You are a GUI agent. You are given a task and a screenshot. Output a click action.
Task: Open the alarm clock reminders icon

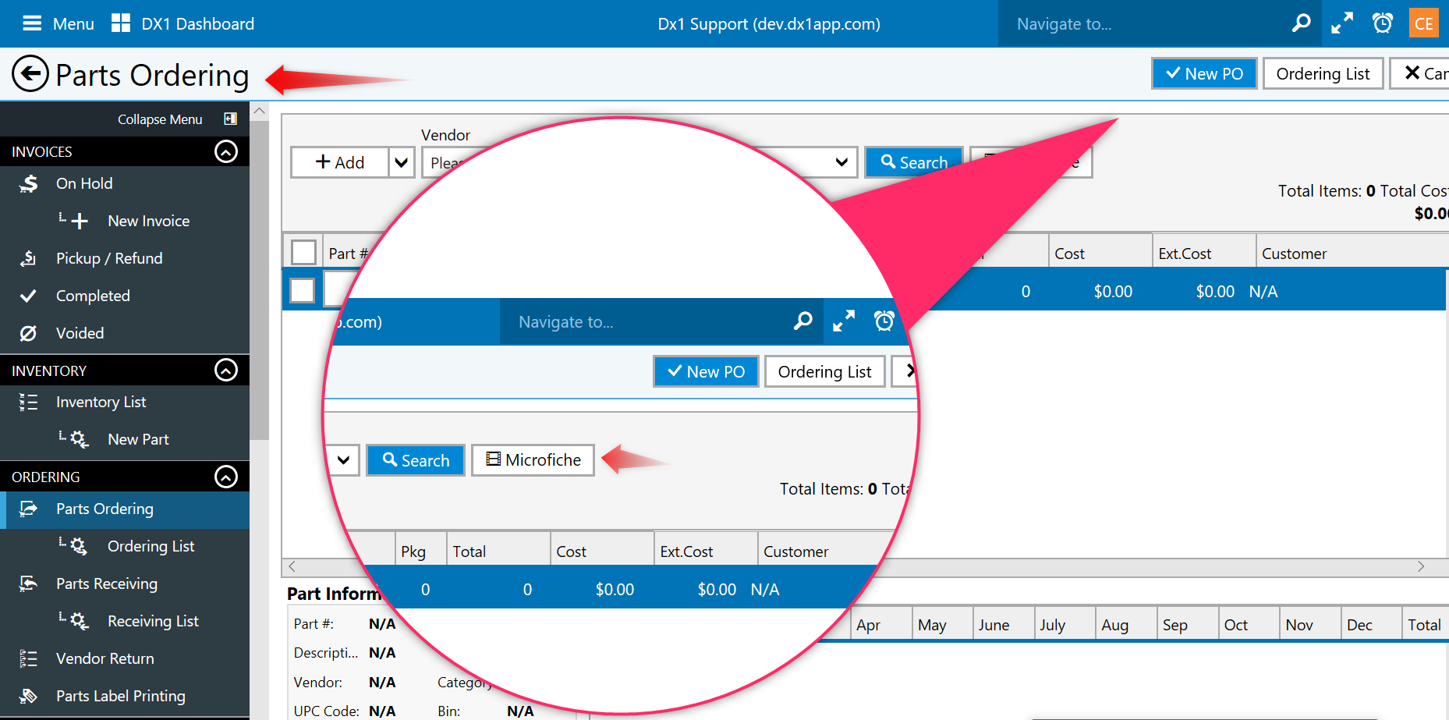[1383, 23]
